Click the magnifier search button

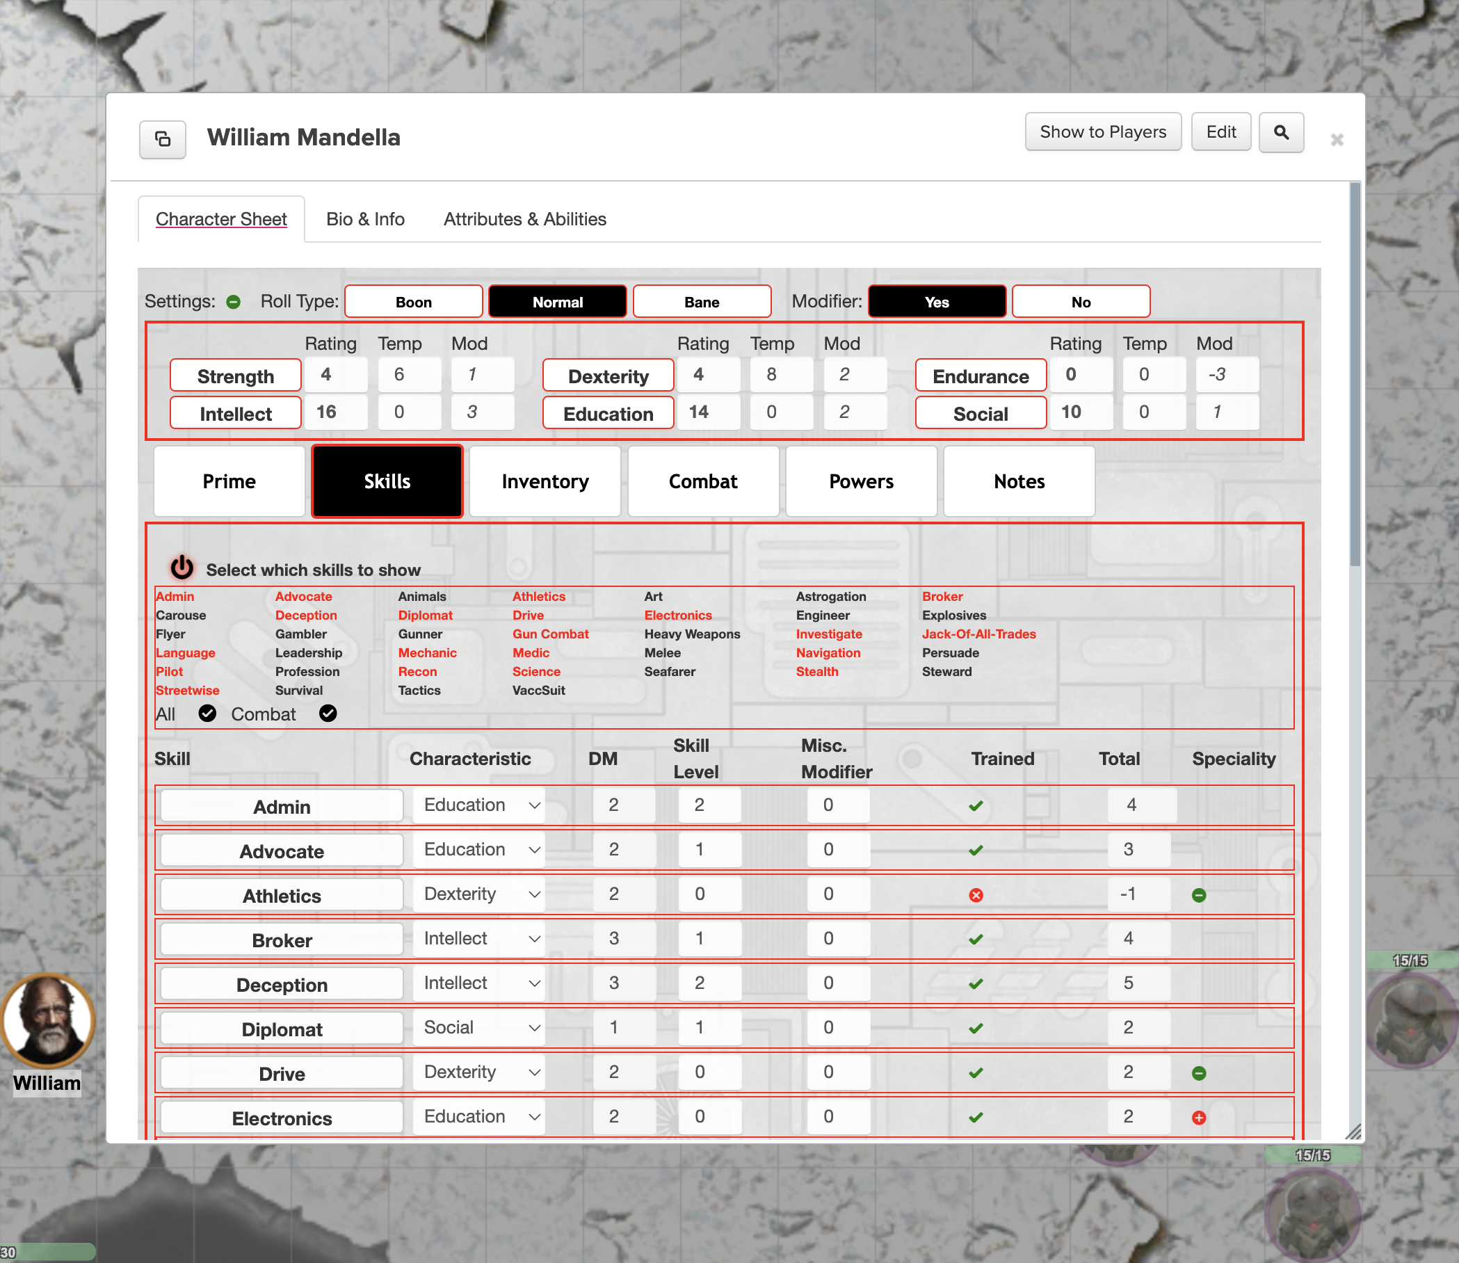tap(1281, 132)
